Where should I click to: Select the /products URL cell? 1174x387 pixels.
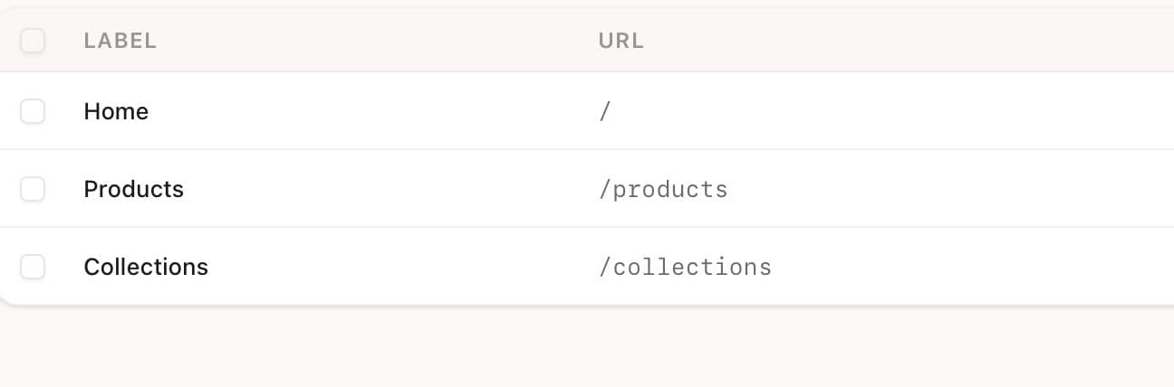663,189
